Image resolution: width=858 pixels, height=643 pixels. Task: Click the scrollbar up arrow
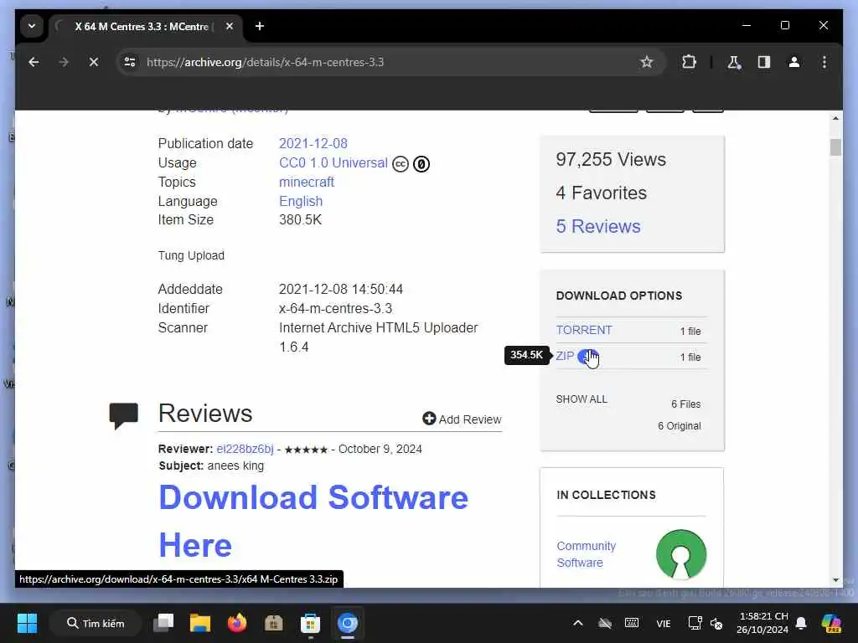point(835,118)
